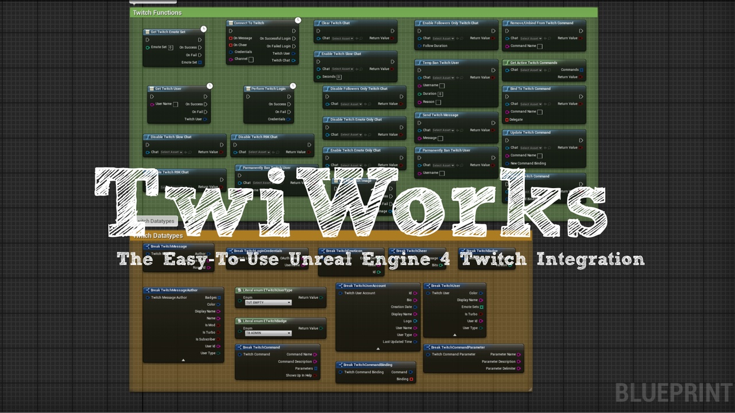Click Parameter Name pin on Break TwitchCommandParameter

[519, 354]
